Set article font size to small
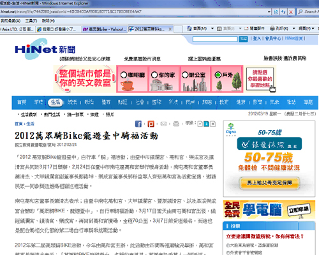This screenshot has height=255, width=319. pos(200,124)
